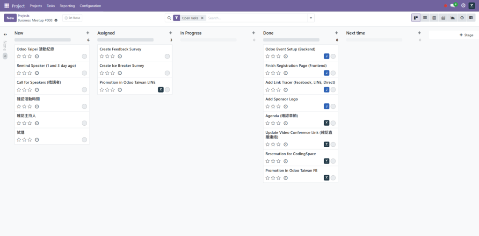Open the apps grid home menu
Screen dimensions: 479x236
tap(7, 6)
